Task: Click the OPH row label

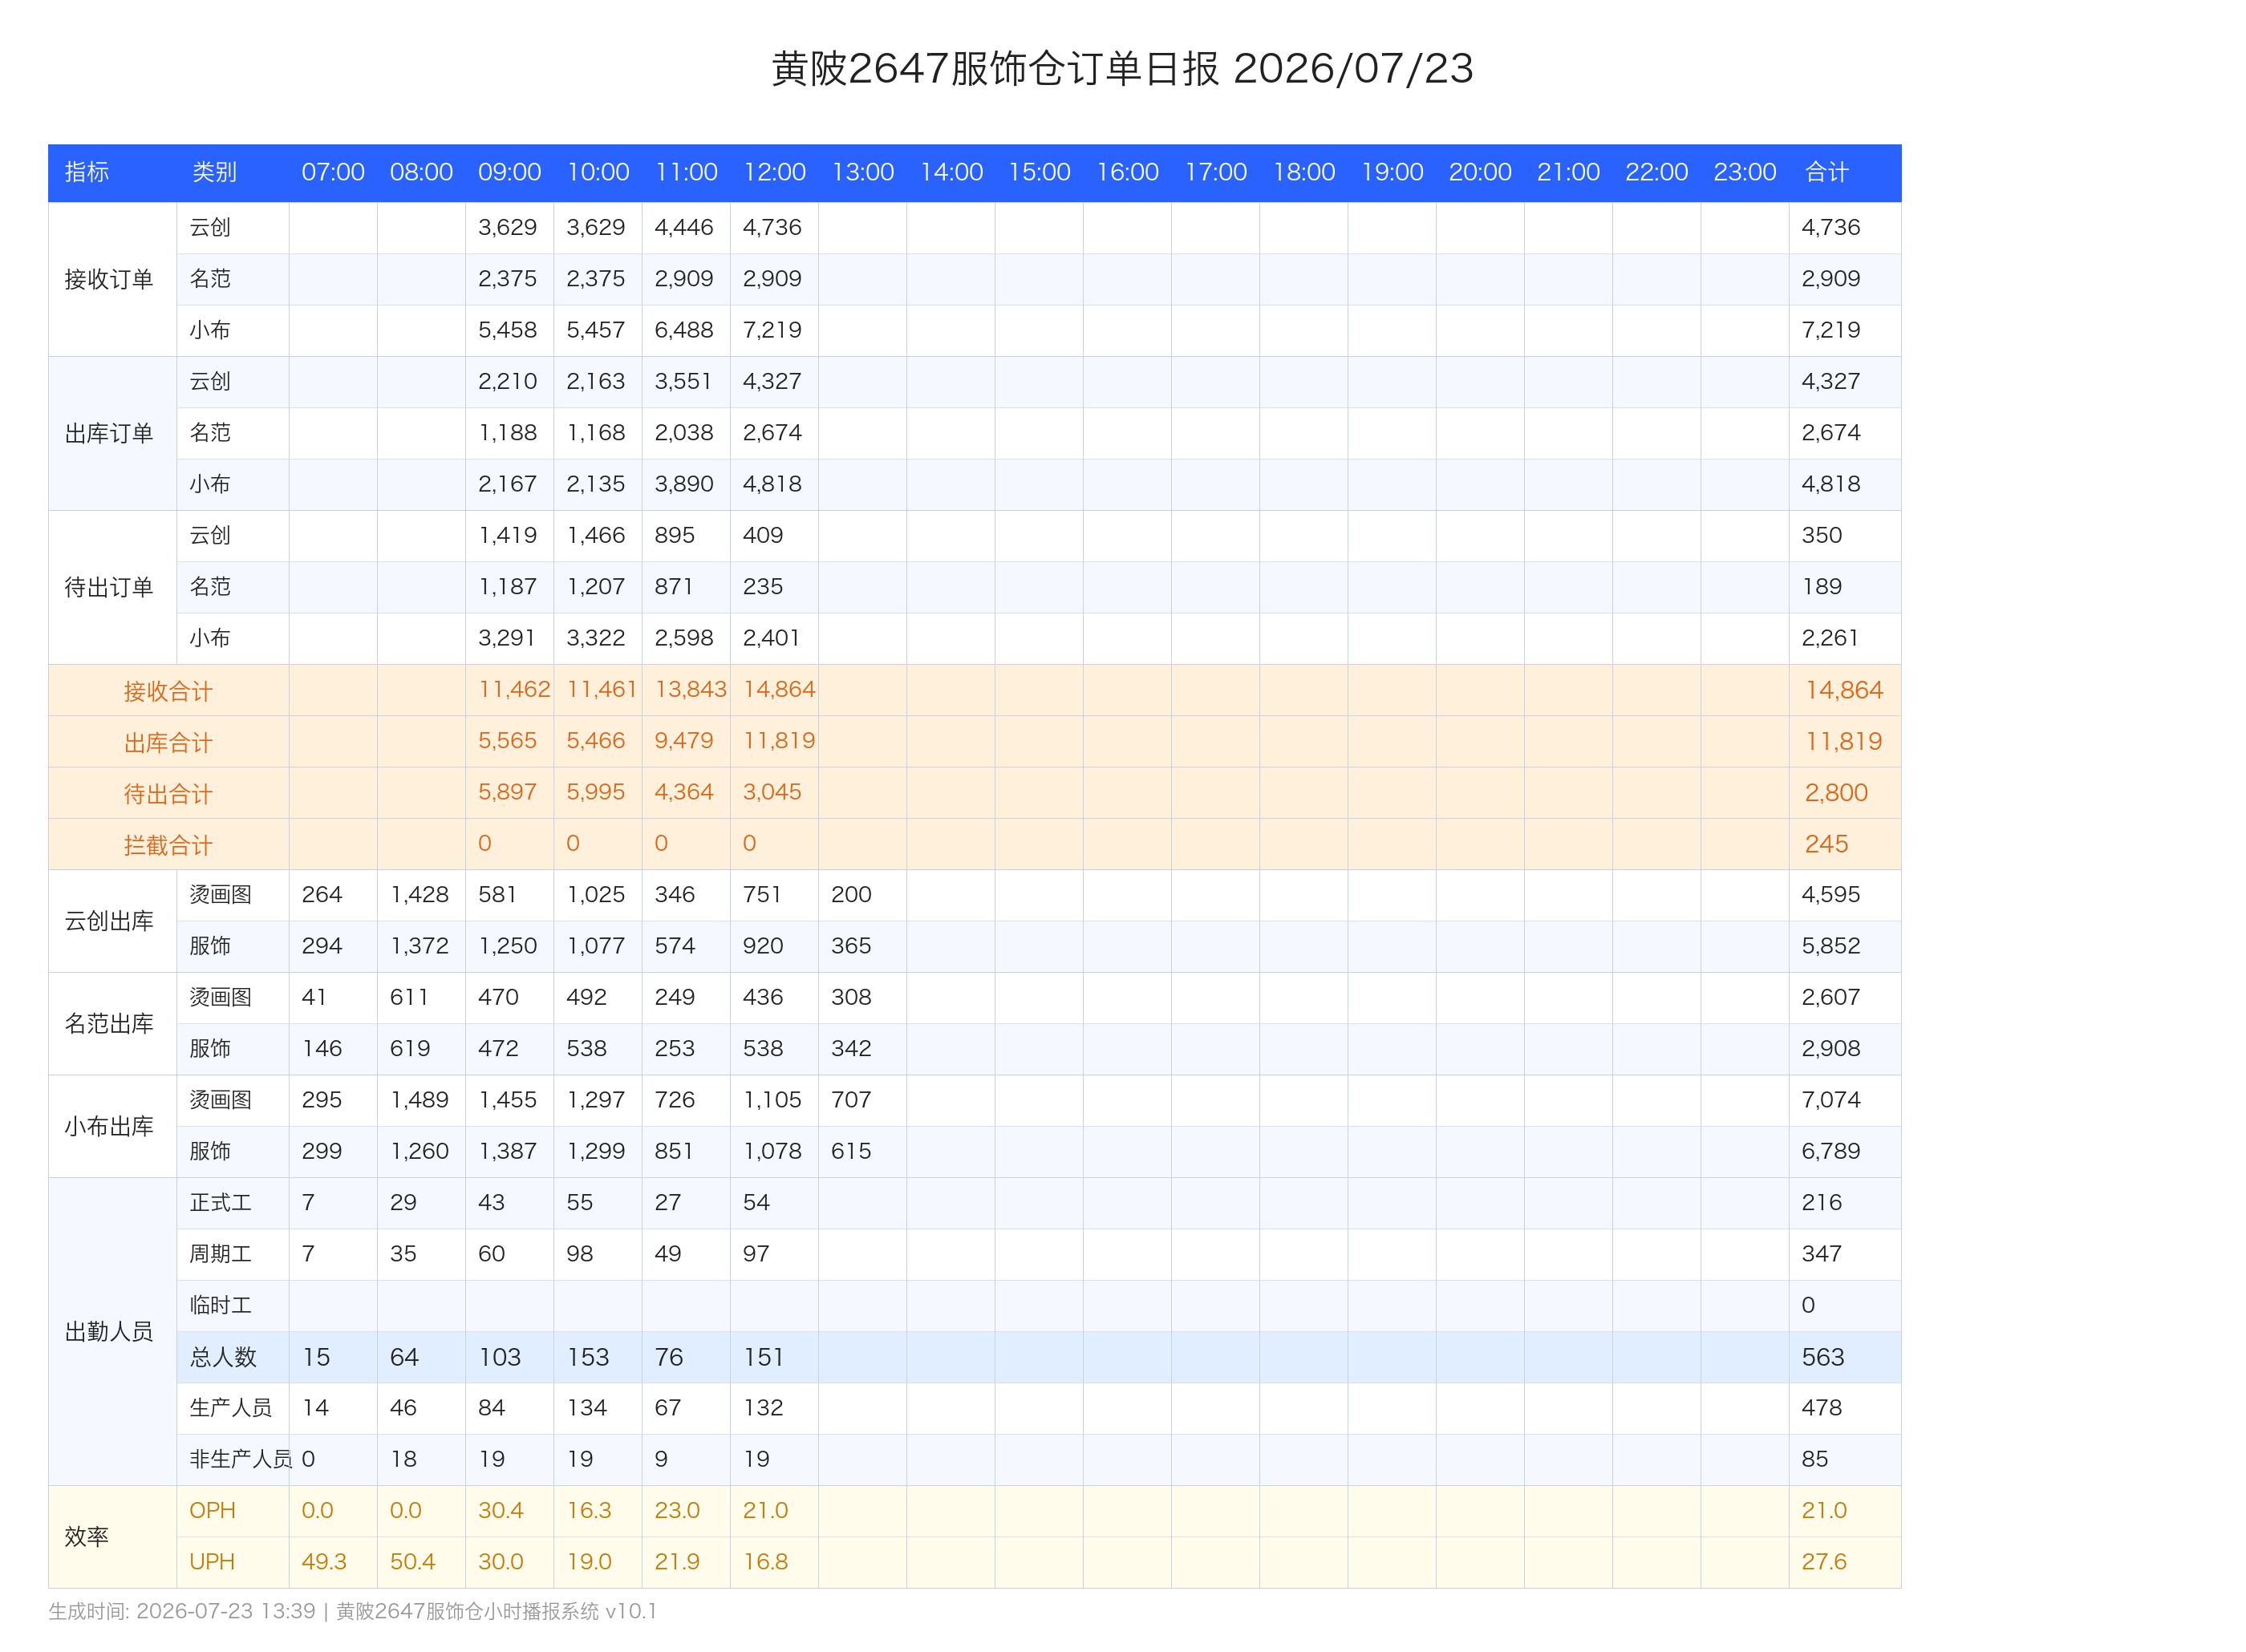Action: click(x=212, y=1510)
